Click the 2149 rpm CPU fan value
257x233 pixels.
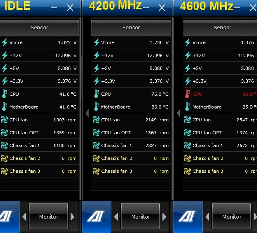click(157, 120)
